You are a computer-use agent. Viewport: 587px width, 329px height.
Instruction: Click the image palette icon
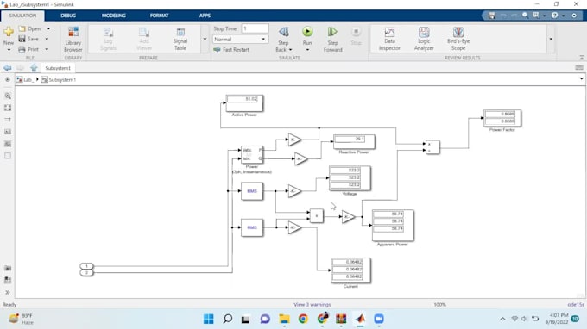8,144
